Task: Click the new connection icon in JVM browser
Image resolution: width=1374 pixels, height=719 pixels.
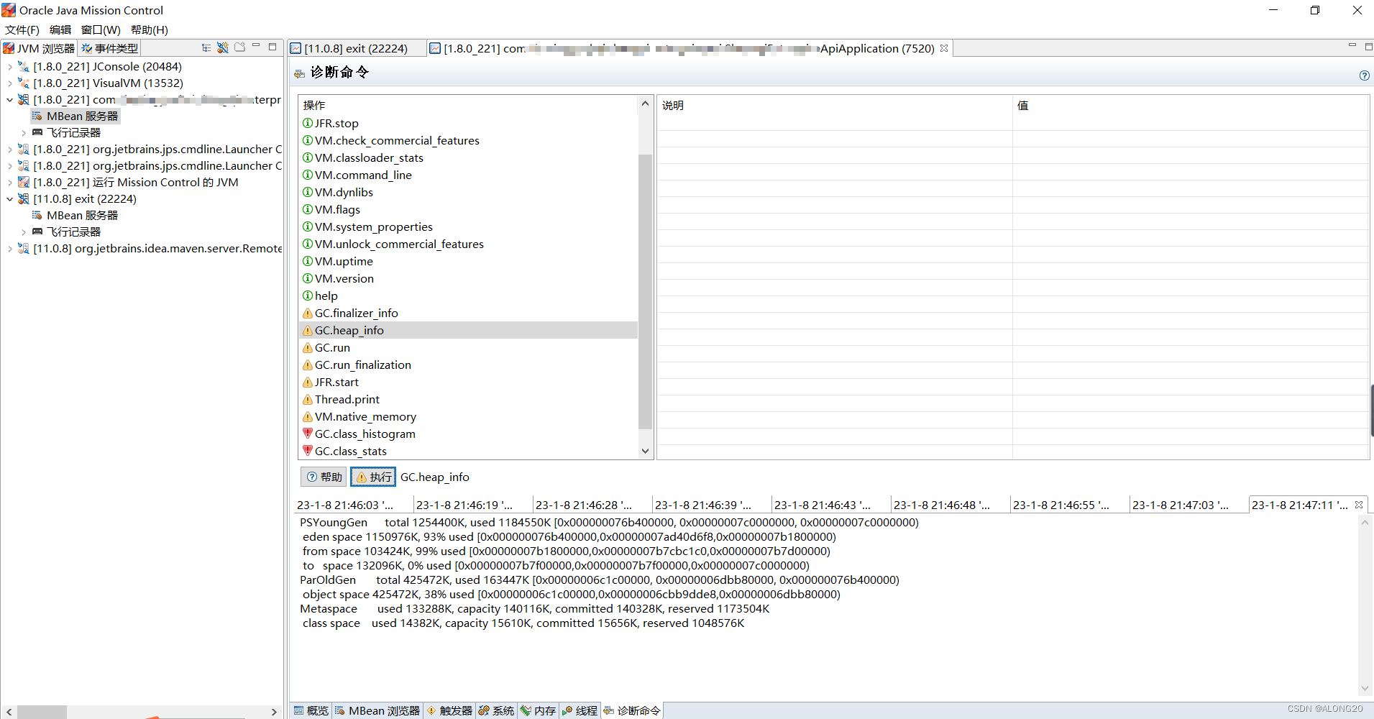Action: coord(223,48)
